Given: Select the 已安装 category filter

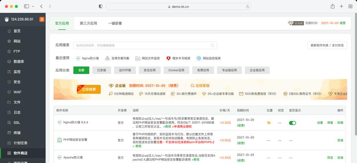Looking at the screenshot, I should tap(101, 70).
